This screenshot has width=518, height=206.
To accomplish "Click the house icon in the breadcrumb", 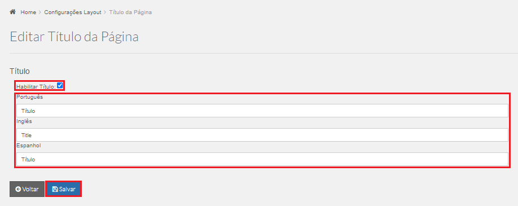I will pos(13,12).
